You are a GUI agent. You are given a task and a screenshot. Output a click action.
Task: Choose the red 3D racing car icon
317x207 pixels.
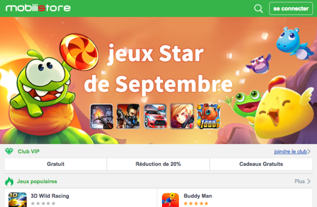155,116
